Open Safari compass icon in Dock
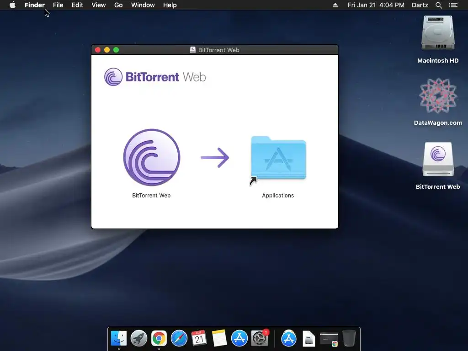The image size is (468, 351). [179, 339]
